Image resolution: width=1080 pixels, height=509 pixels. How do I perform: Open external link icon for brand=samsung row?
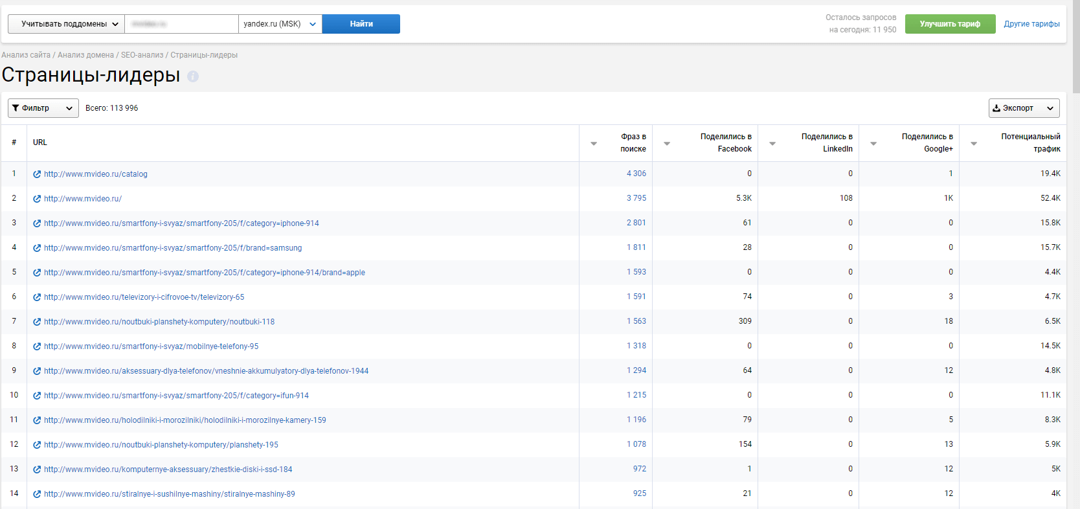(37, 248)
